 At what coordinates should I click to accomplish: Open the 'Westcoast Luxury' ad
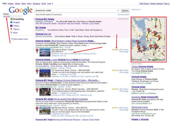tap(140, 107)
